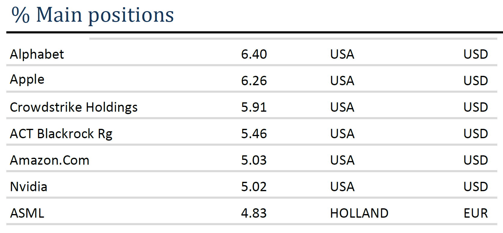Click the USA country in Alphabet's row
This screenshot has height=233, width=503.
pyautogui.click(x=342, y=54)
